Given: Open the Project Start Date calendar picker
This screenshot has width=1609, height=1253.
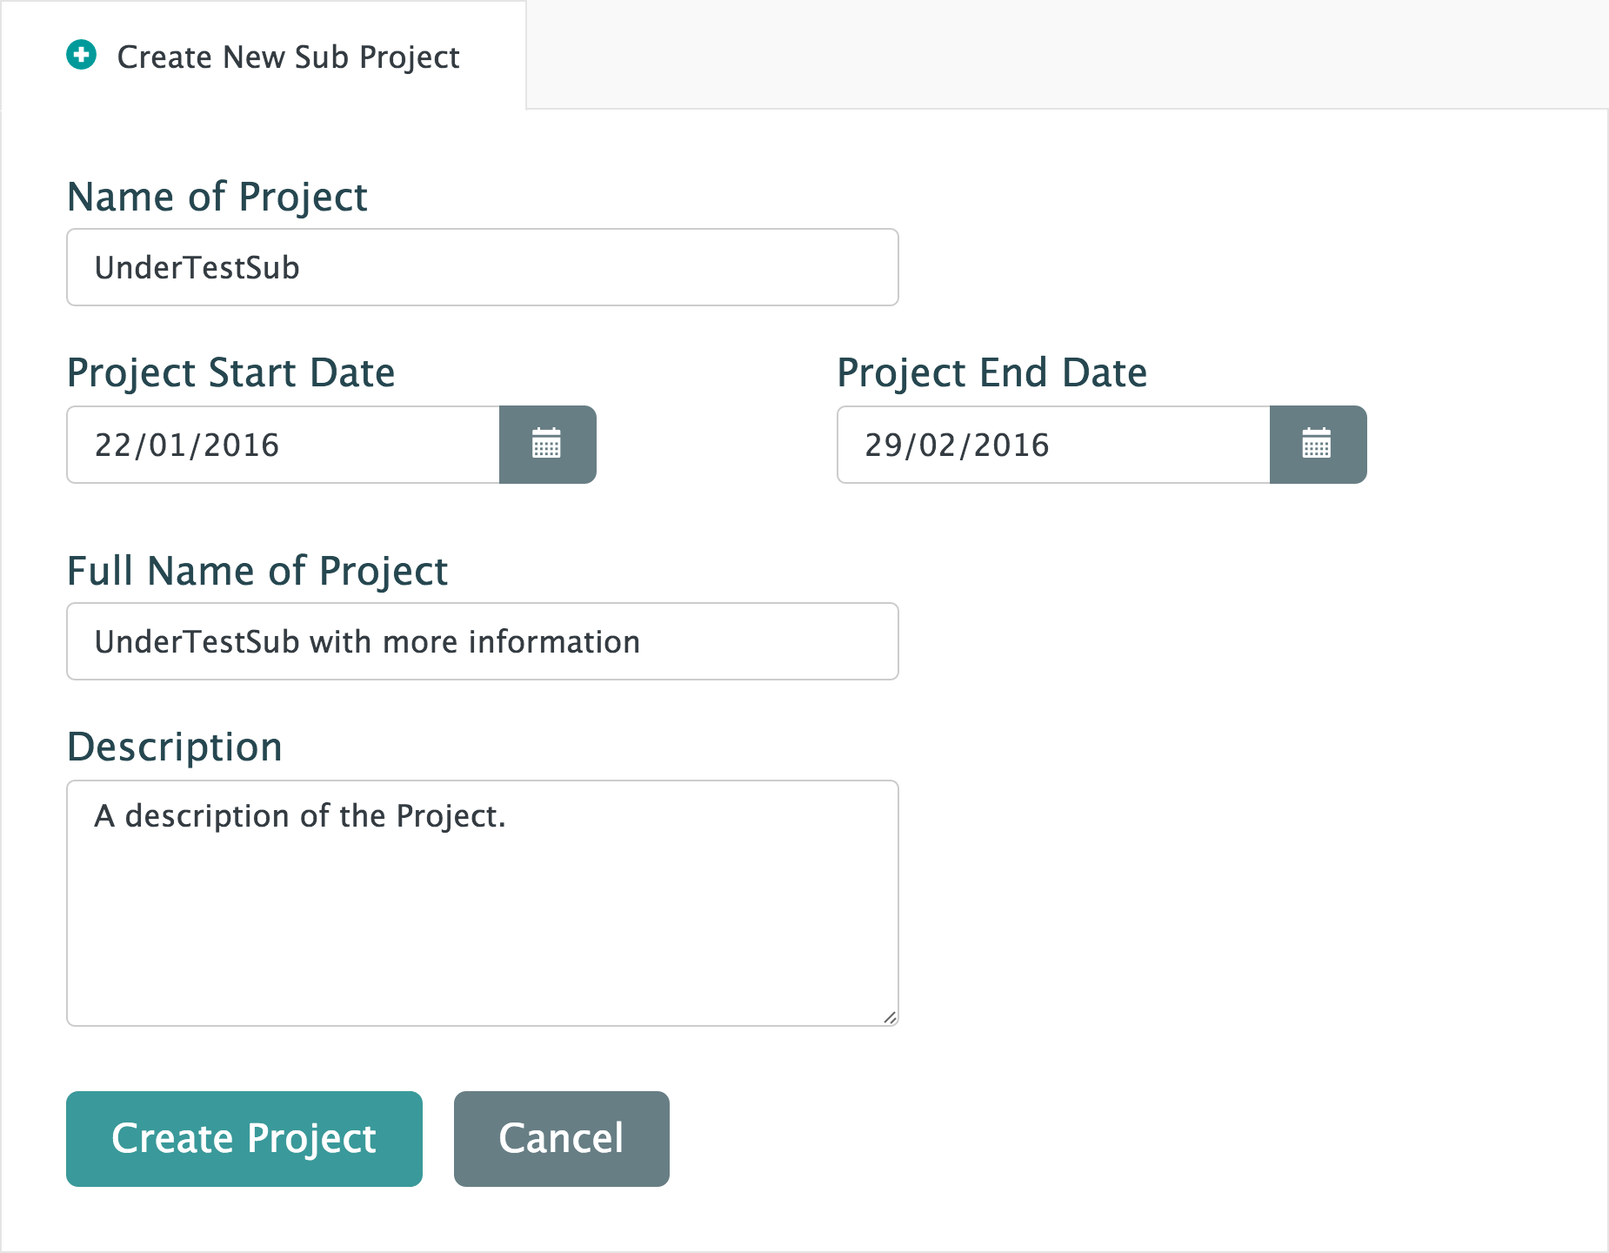Looking at the screenshot, I should click(547, 445).
